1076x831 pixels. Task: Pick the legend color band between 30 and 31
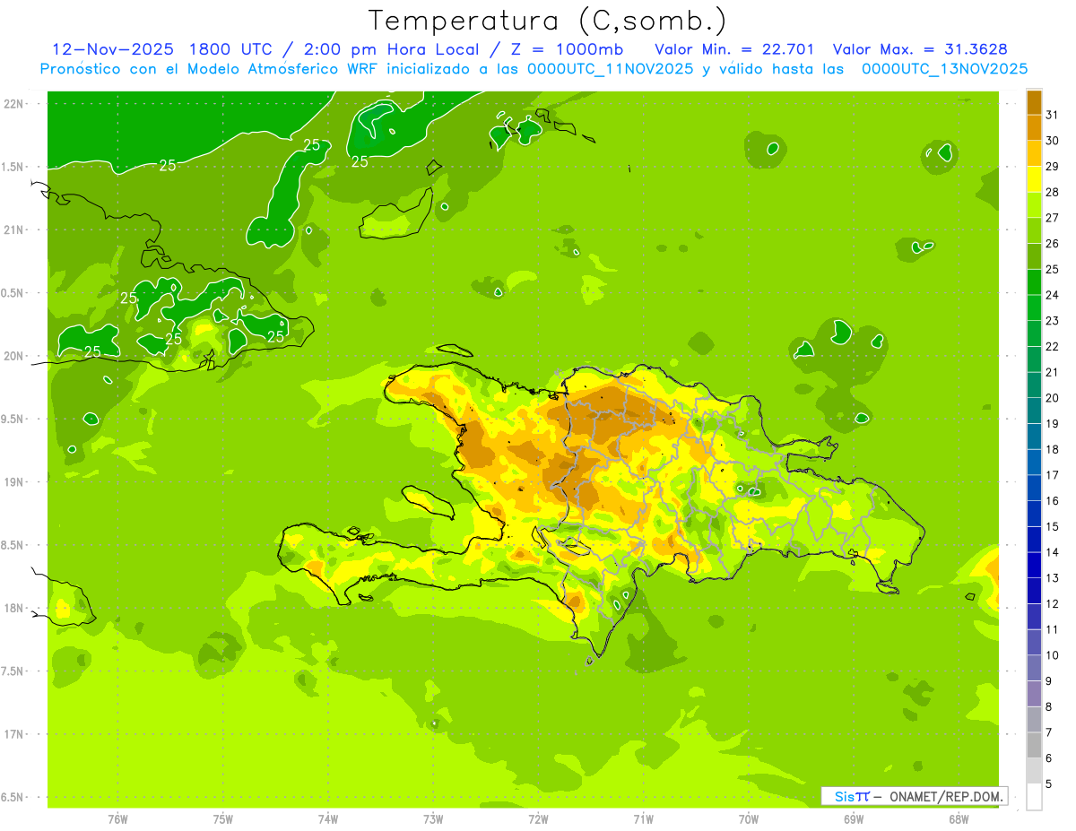click(x=1034, y=128)
